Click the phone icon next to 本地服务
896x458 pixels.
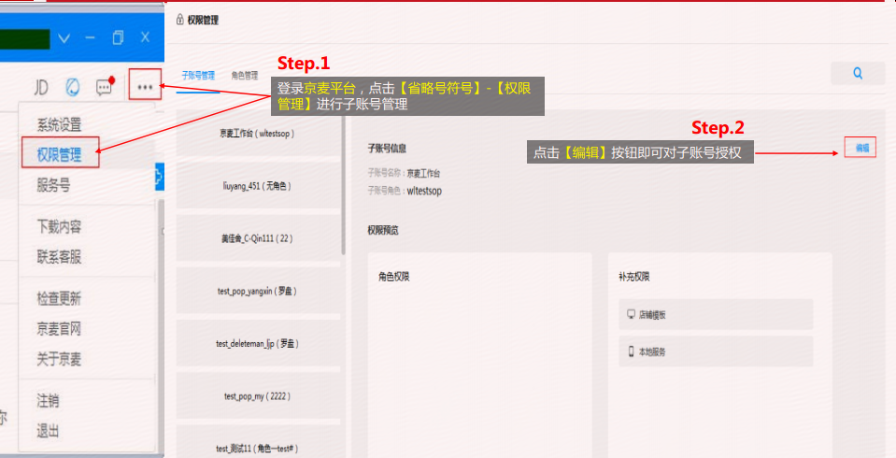pyautogui.click(x=631, y=351)
